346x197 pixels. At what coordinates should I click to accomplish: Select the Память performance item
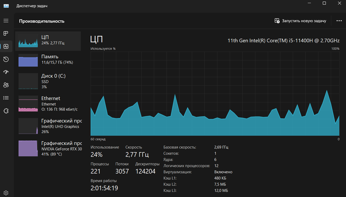coord(48,60)
